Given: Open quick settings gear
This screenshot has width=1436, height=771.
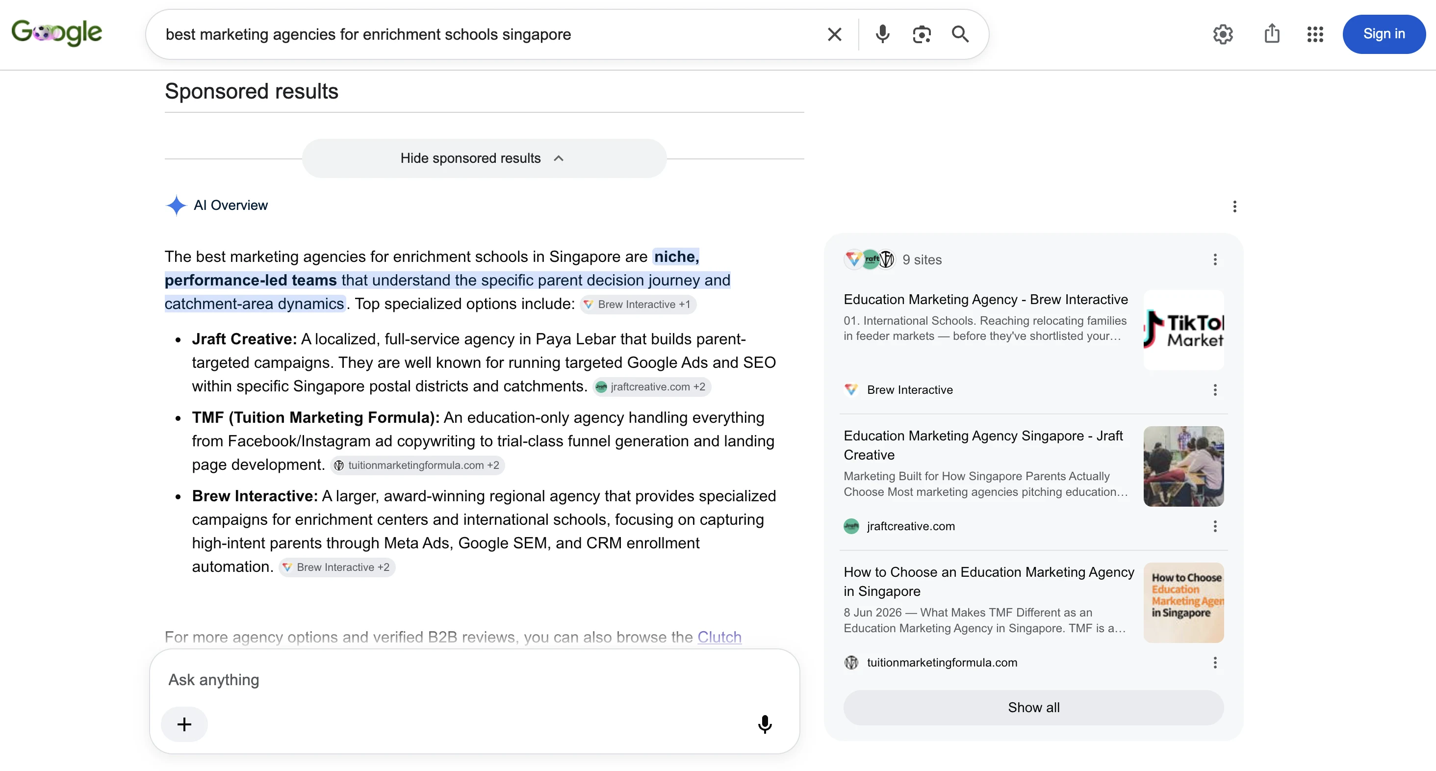Looking at the screenshot, I should click(x=1223, y=34).
